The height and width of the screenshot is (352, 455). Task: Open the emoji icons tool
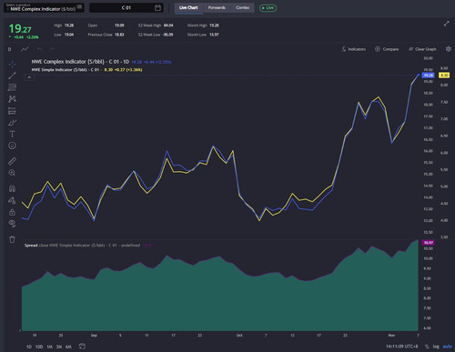point(12,146)
